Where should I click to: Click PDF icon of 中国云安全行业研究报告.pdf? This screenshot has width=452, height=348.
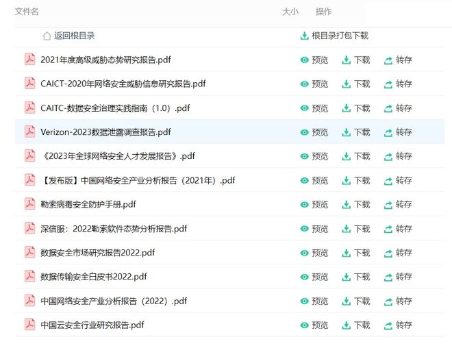[29, 325]
